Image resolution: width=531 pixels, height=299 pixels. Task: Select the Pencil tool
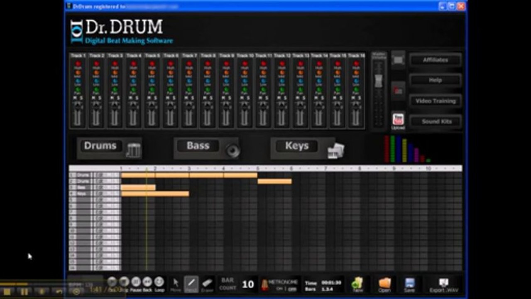(x=191, y=284)
